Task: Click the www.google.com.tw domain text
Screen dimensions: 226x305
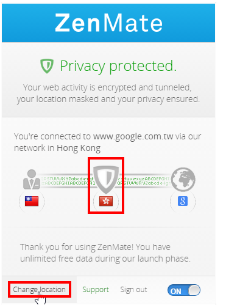Action: [133, 136]
